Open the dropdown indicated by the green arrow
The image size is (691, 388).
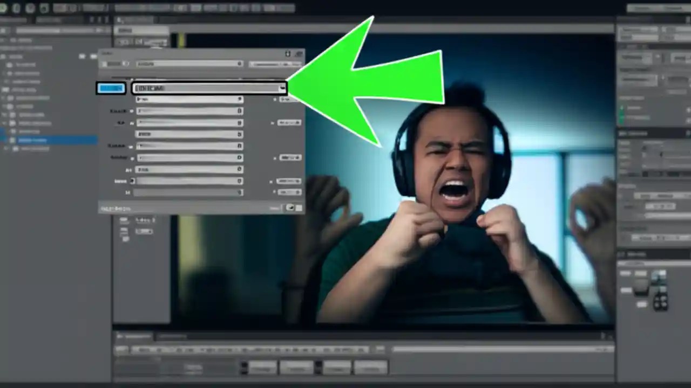click(x=209, y=88)
